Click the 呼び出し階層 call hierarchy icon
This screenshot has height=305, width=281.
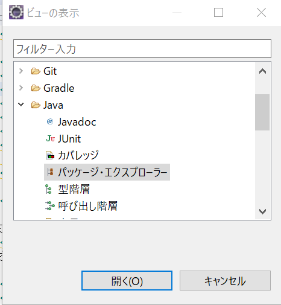tap(50, 206)
